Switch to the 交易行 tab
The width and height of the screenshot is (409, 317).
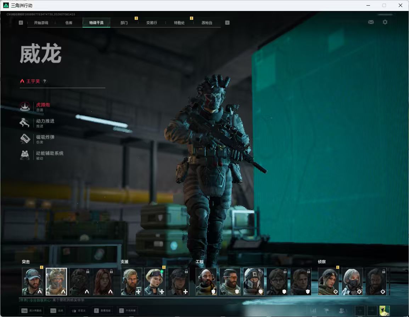click(x=152, y=23)
